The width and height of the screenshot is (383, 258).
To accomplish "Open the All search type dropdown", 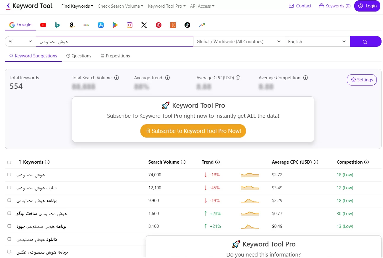I will click(x=20, y=42).
